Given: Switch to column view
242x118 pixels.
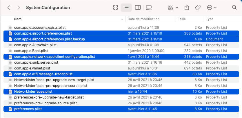Looking at the screenshot, I should [138, 7].
